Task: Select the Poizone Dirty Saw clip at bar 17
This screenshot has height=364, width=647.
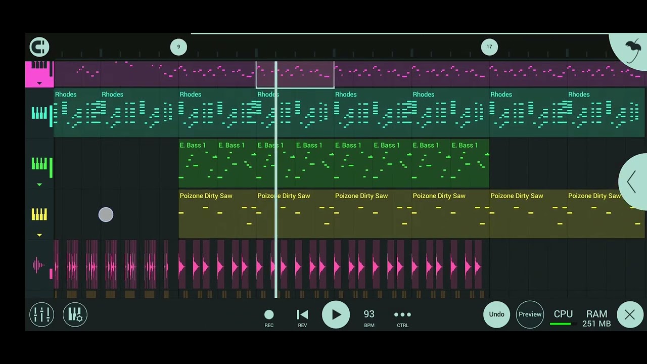Action: [528, 213]
